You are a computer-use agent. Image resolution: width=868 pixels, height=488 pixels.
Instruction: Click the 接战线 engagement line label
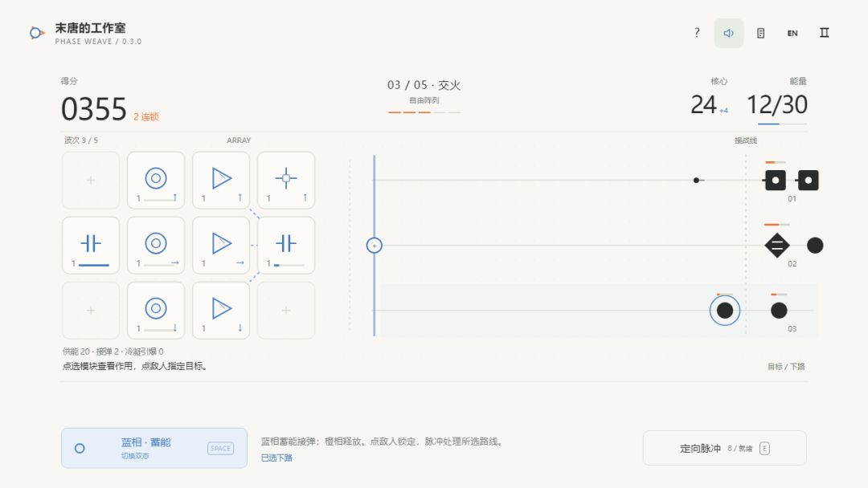tap(746, 140)
